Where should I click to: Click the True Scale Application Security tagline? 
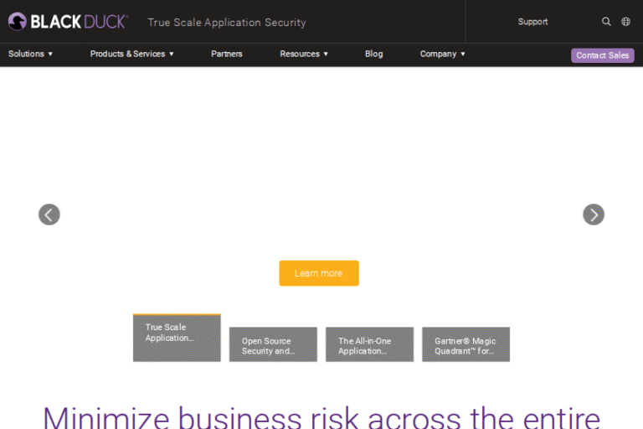tap(227, 23)
